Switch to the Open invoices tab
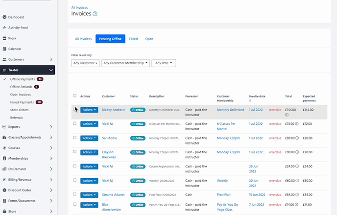The image size is (337, 215). (x=149, y=39)
